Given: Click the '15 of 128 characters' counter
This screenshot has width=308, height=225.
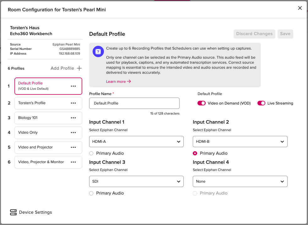Looking at the screenshot, I should [165, 114].
